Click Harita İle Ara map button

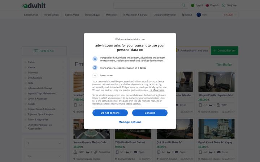click(44, 51)
